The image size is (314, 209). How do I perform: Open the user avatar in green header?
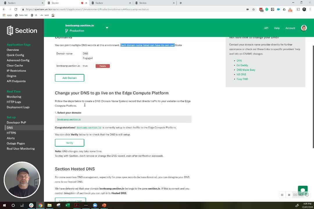click(304, 28)
